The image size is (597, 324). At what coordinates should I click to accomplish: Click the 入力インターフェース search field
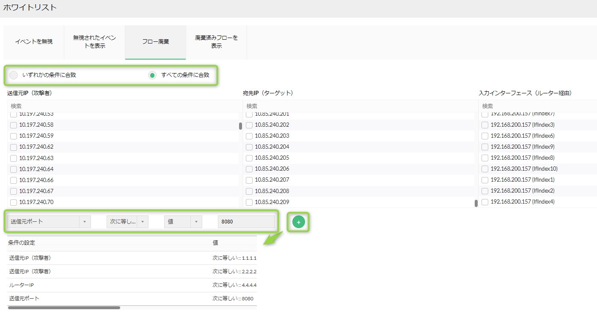pos(537,106)
